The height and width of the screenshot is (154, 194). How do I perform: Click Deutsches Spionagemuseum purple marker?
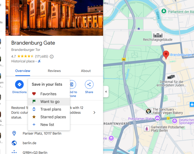(x=175, y=121)
